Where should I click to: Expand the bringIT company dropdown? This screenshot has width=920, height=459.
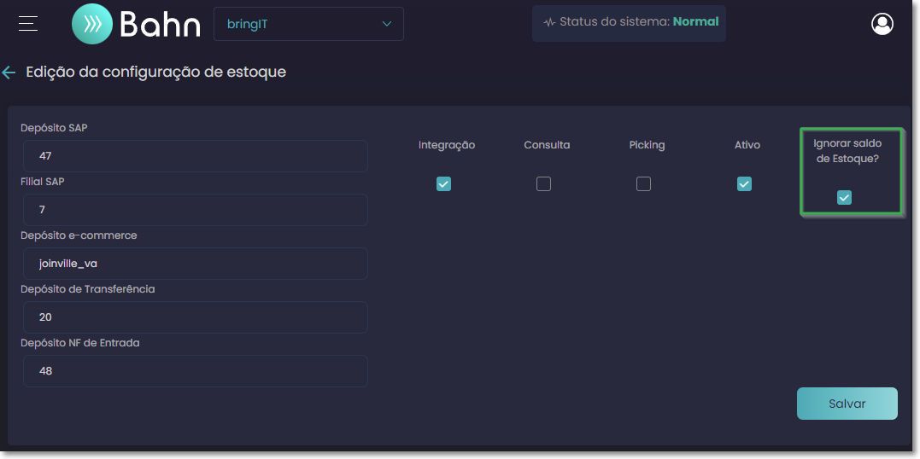(308, 24)
